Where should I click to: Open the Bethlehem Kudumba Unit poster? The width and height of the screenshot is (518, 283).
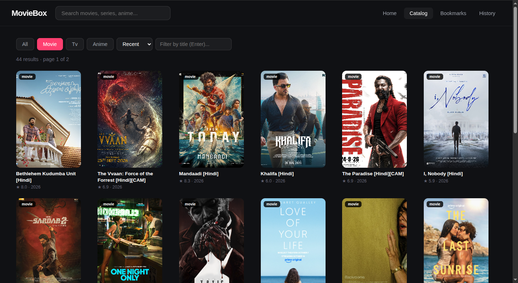tap(49, 119)
